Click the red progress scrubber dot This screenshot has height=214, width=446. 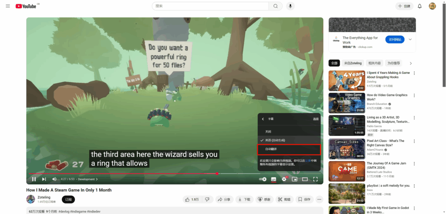coord(217,174)
